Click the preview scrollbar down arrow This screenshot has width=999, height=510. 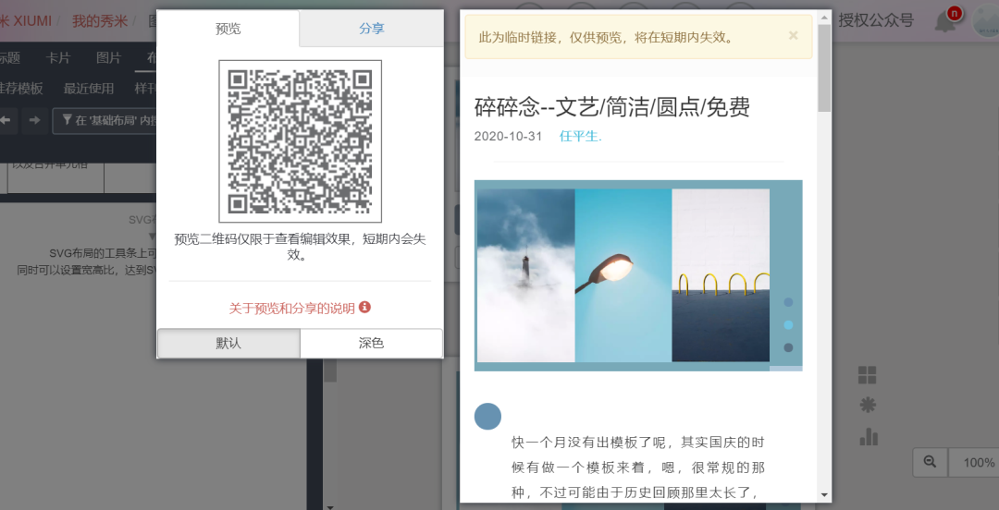coord(824,494)
